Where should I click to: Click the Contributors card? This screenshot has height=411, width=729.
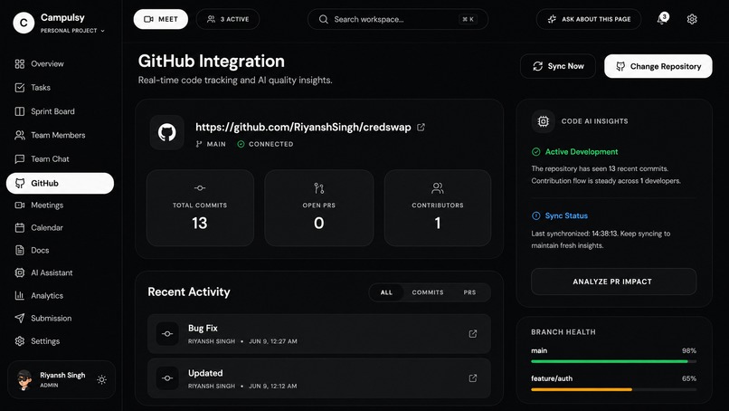tap(438, 207)
